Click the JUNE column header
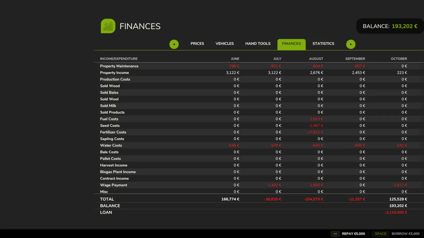 point(235,59)
